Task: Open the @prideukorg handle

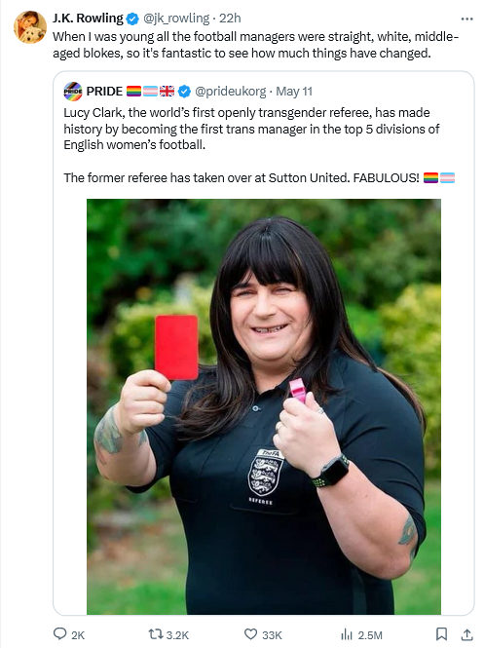Action: [x=231, y=92]
